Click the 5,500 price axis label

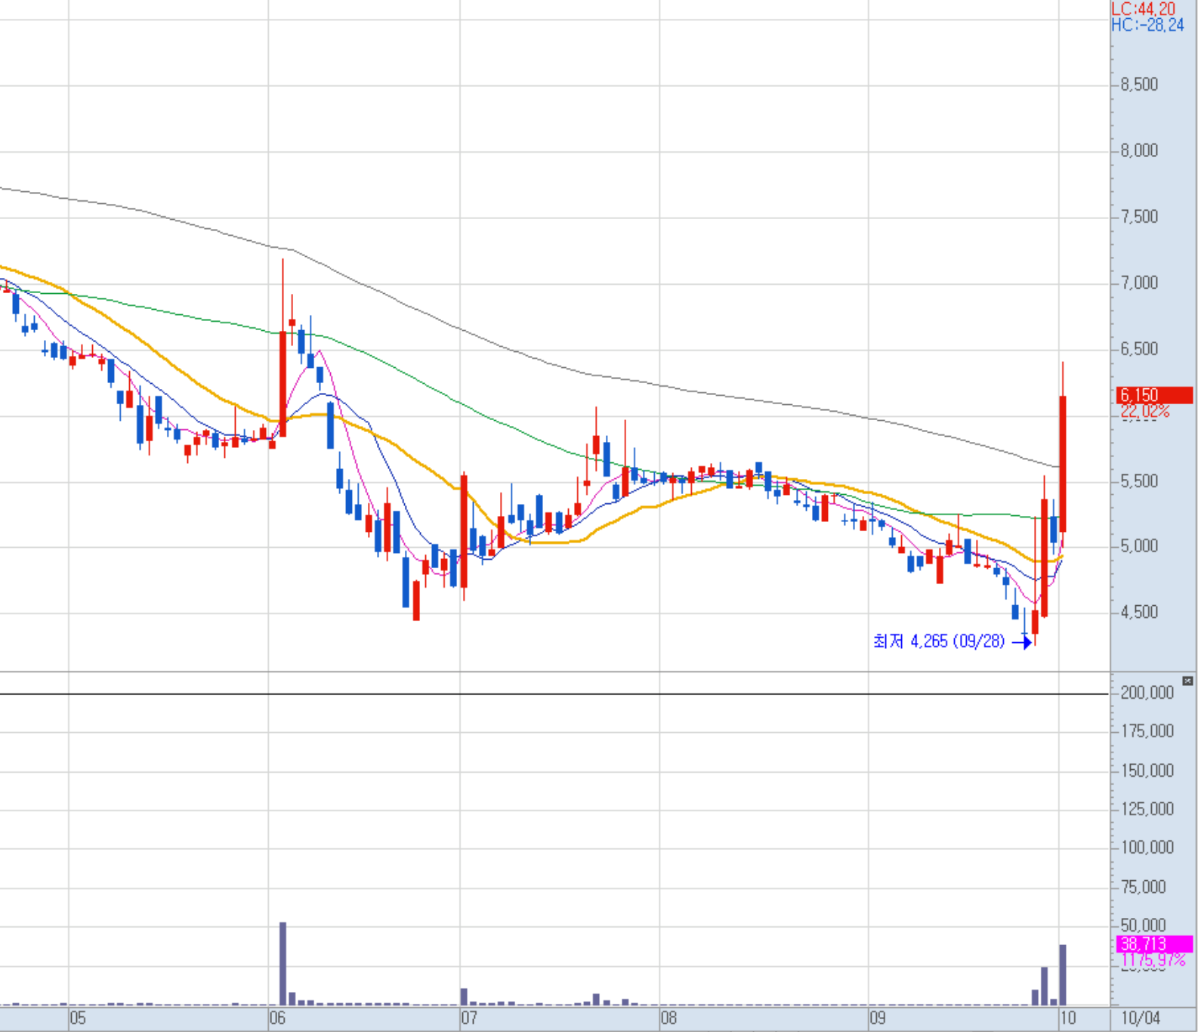point(1139,481)
